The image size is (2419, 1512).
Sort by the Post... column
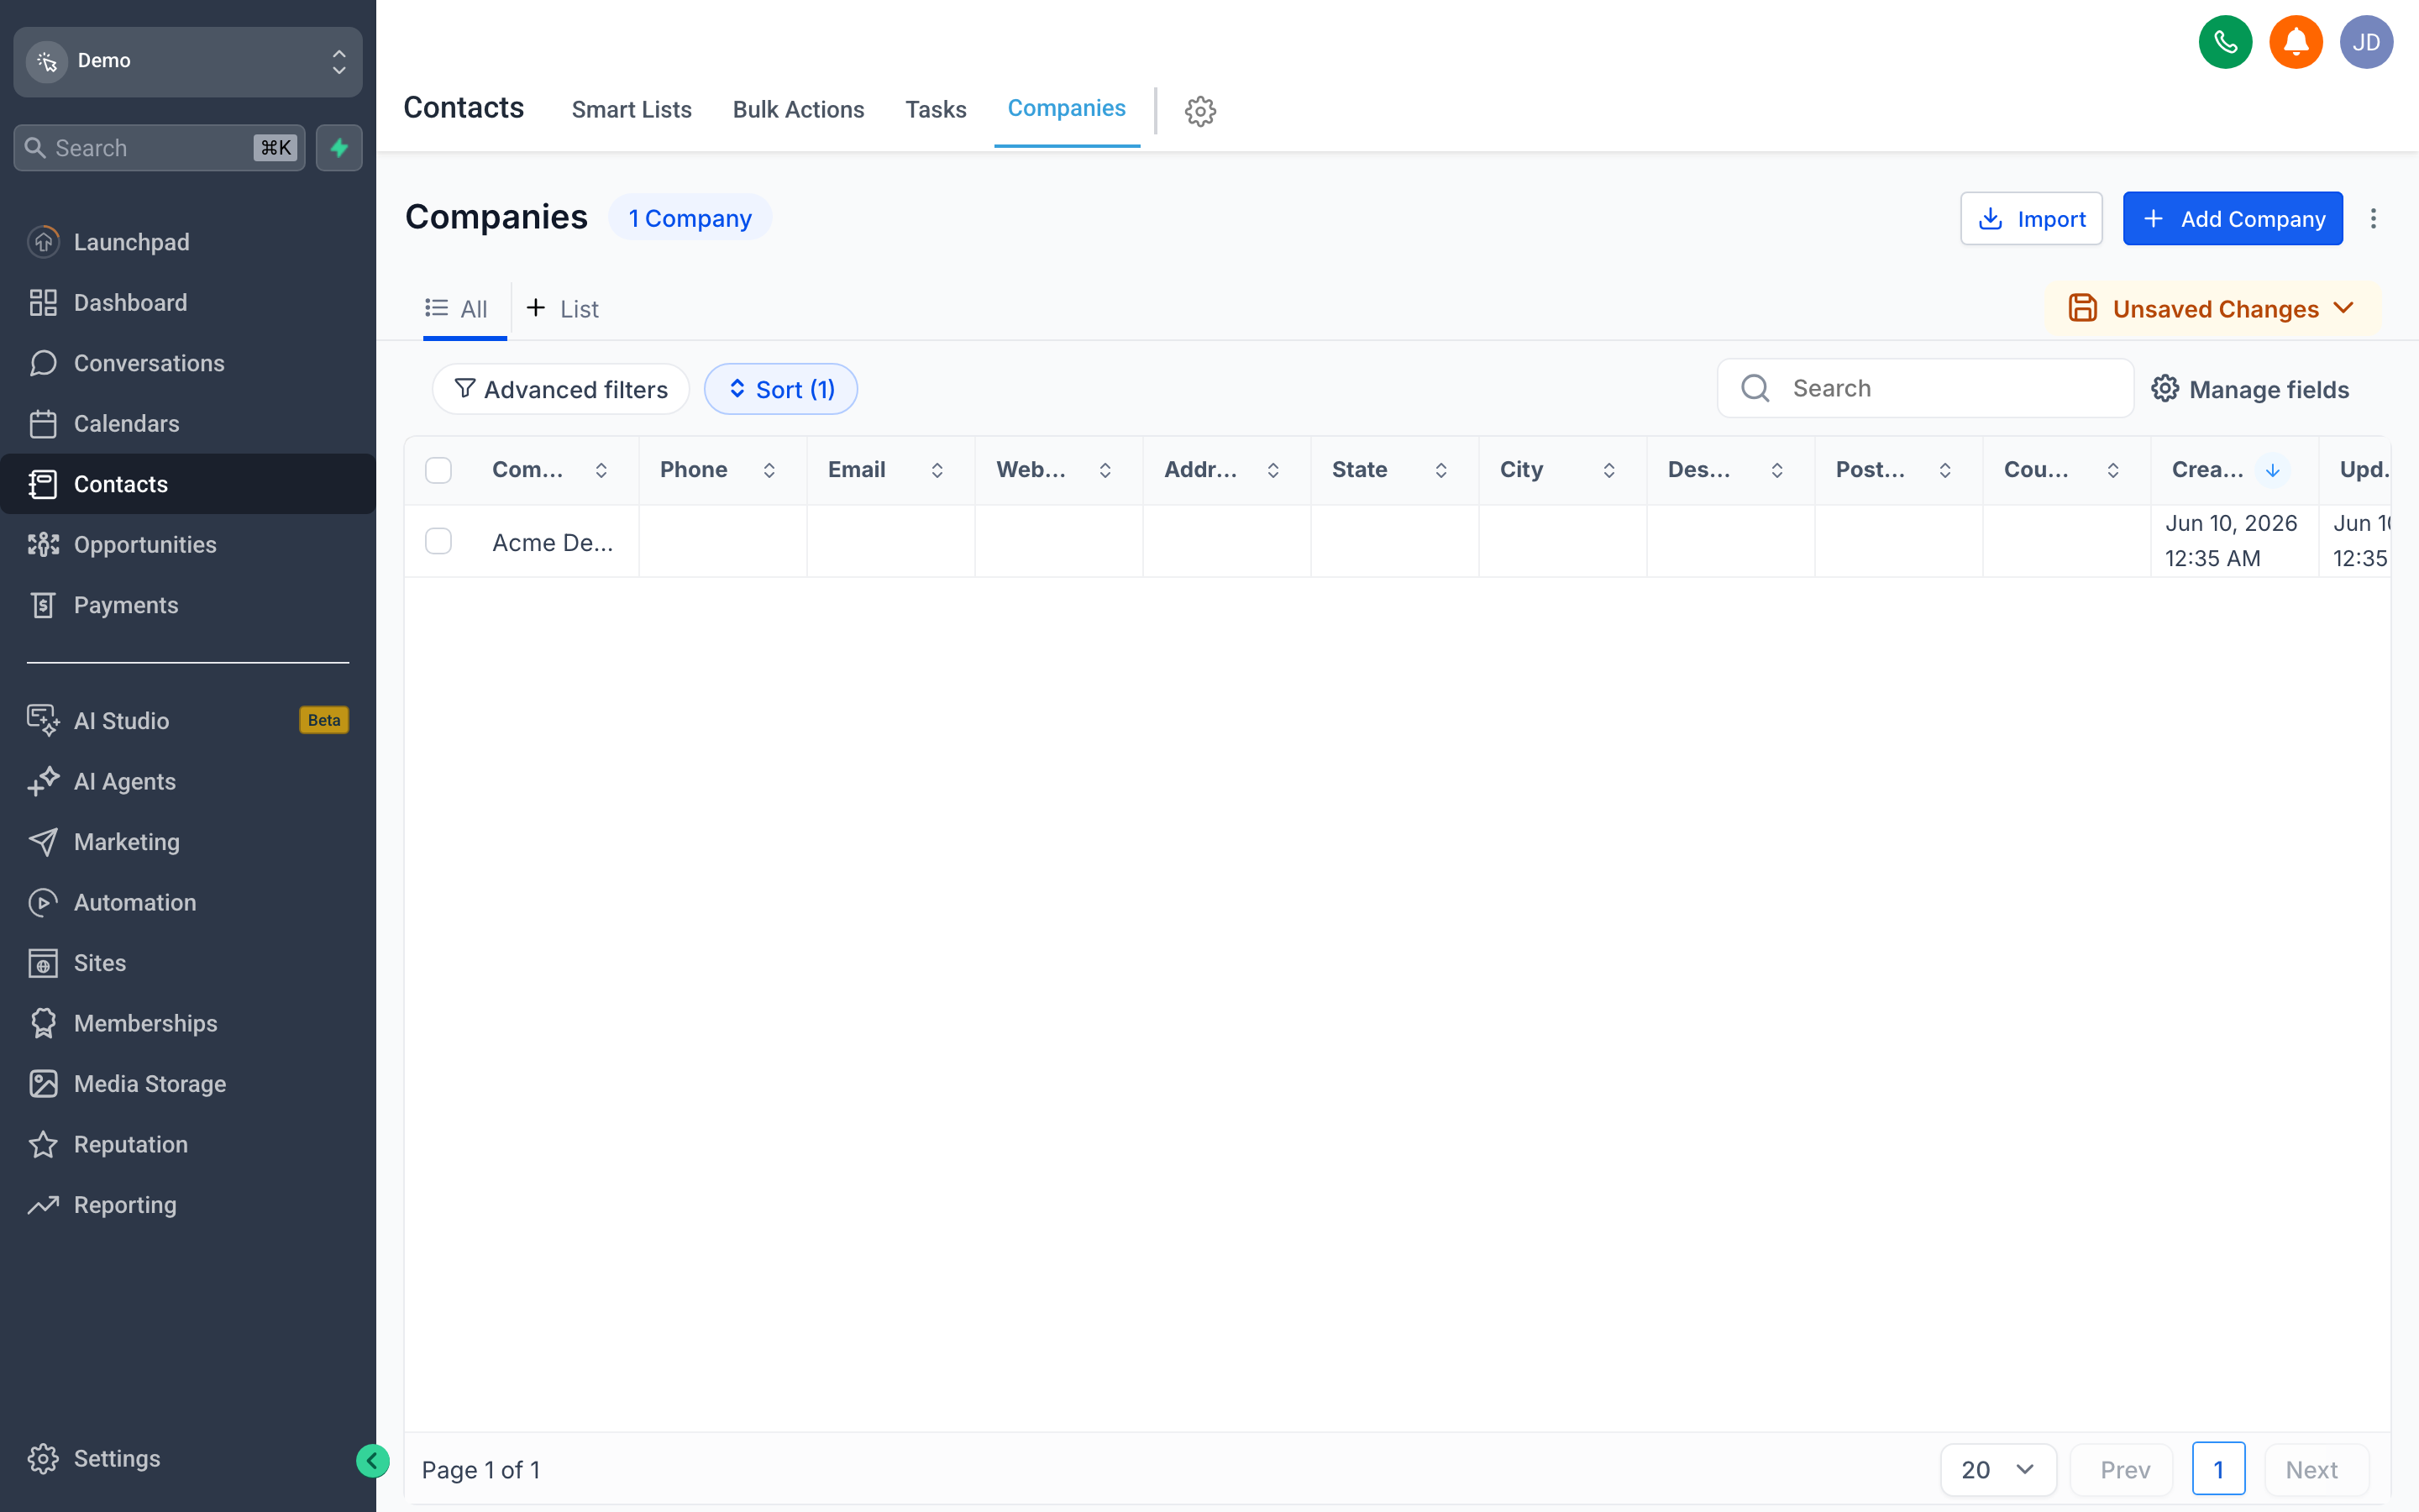pyautogui.click(x=1944, y=470)
